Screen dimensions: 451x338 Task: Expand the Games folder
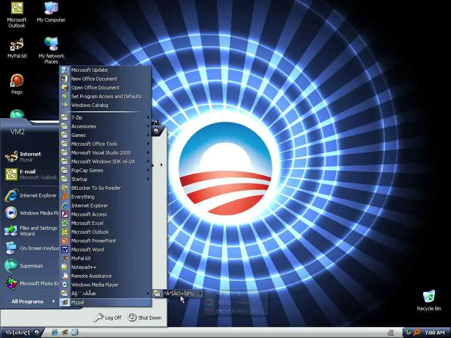click(105, 135)
